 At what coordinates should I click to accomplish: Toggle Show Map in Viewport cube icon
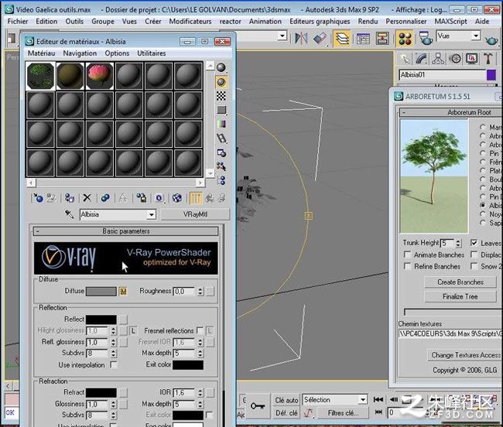coord(177,198)
